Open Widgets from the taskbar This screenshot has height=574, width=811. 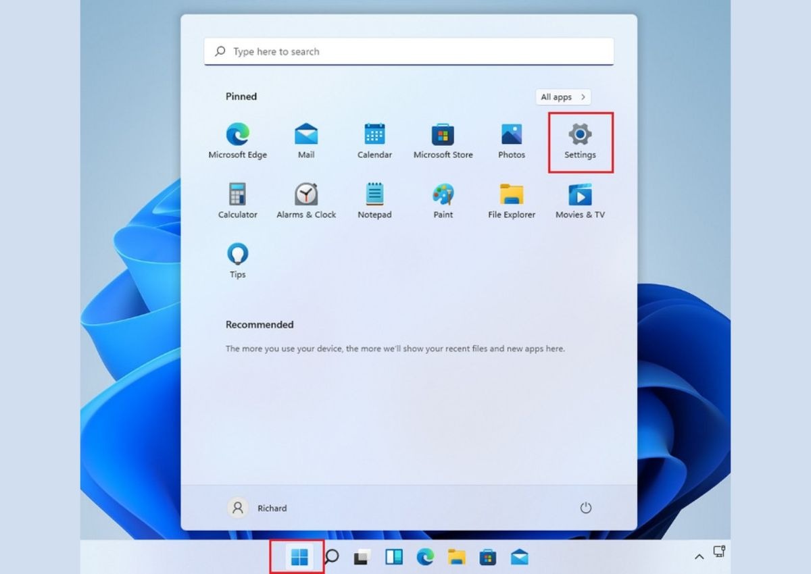tap(394, 557)
